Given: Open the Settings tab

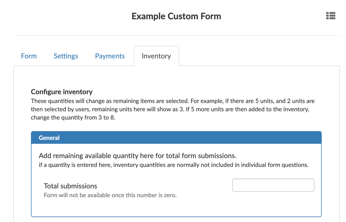Looking at the screenshot, I should click(66, 56).
